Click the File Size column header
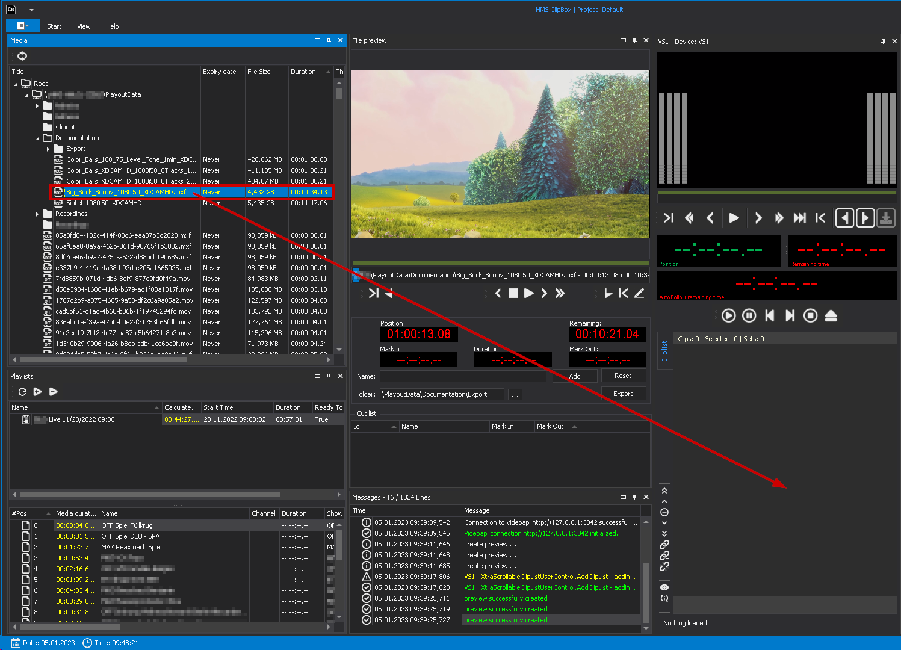 pos(267,72)
